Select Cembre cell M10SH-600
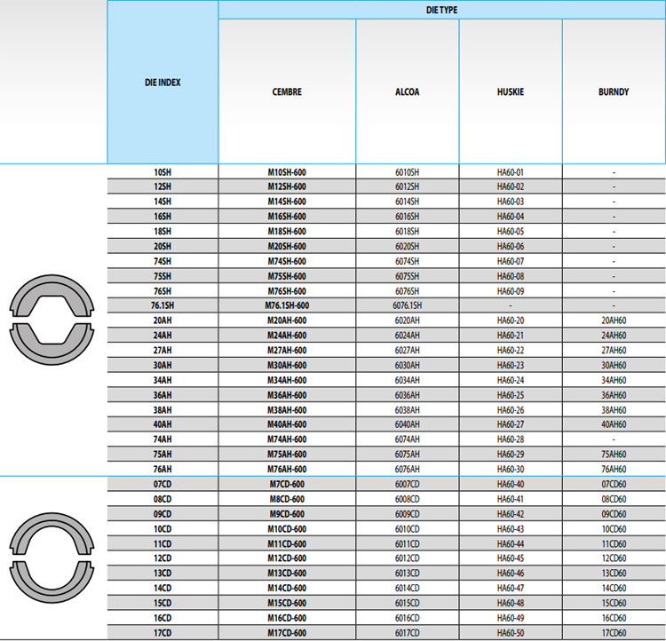Screen dimensions: 666x641 [287, 172]
